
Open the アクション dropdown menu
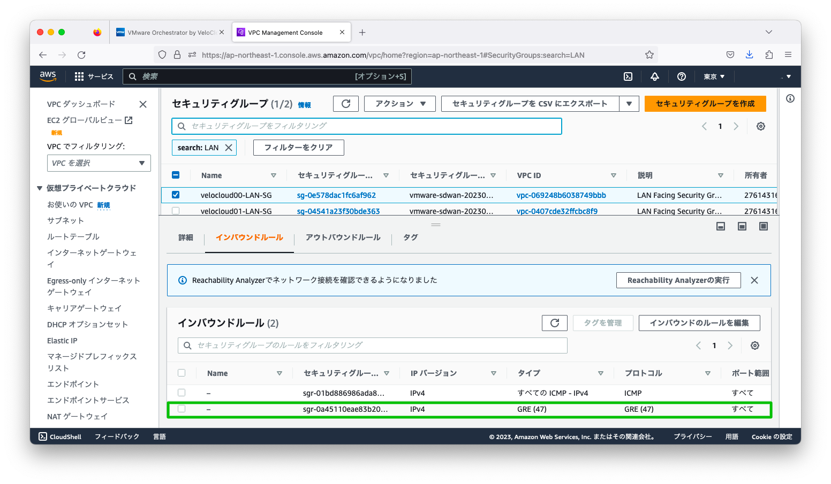(400, 104)
